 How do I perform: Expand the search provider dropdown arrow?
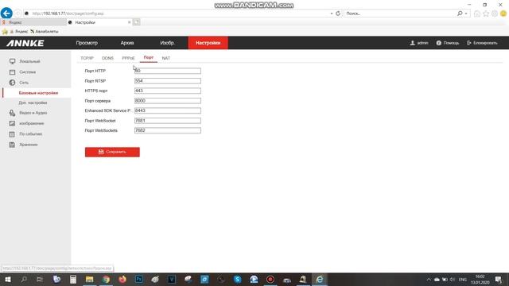click(466, 14)
